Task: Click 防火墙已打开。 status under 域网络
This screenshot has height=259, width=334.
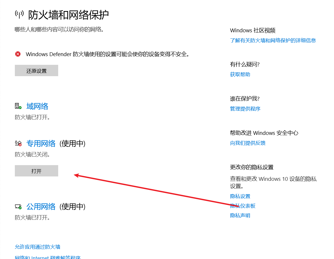Action: point(32,117)
